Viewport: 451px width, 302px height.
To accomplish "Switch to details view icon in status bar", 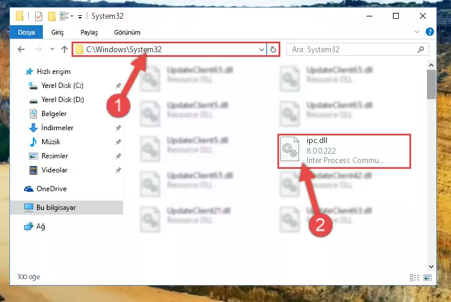I will click(415, 277).
